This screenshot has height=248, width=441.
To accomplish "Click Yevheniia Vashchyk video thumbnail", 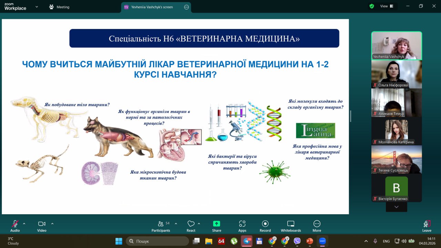I will pos(396,45).
